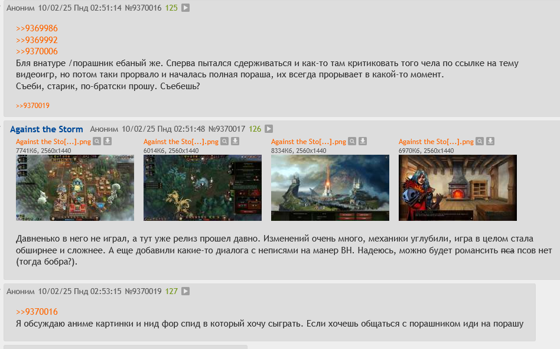The width and height of the screenshot is (560, 349).
Task: Follow reply link >>9369986
Action: coord(37,28)
